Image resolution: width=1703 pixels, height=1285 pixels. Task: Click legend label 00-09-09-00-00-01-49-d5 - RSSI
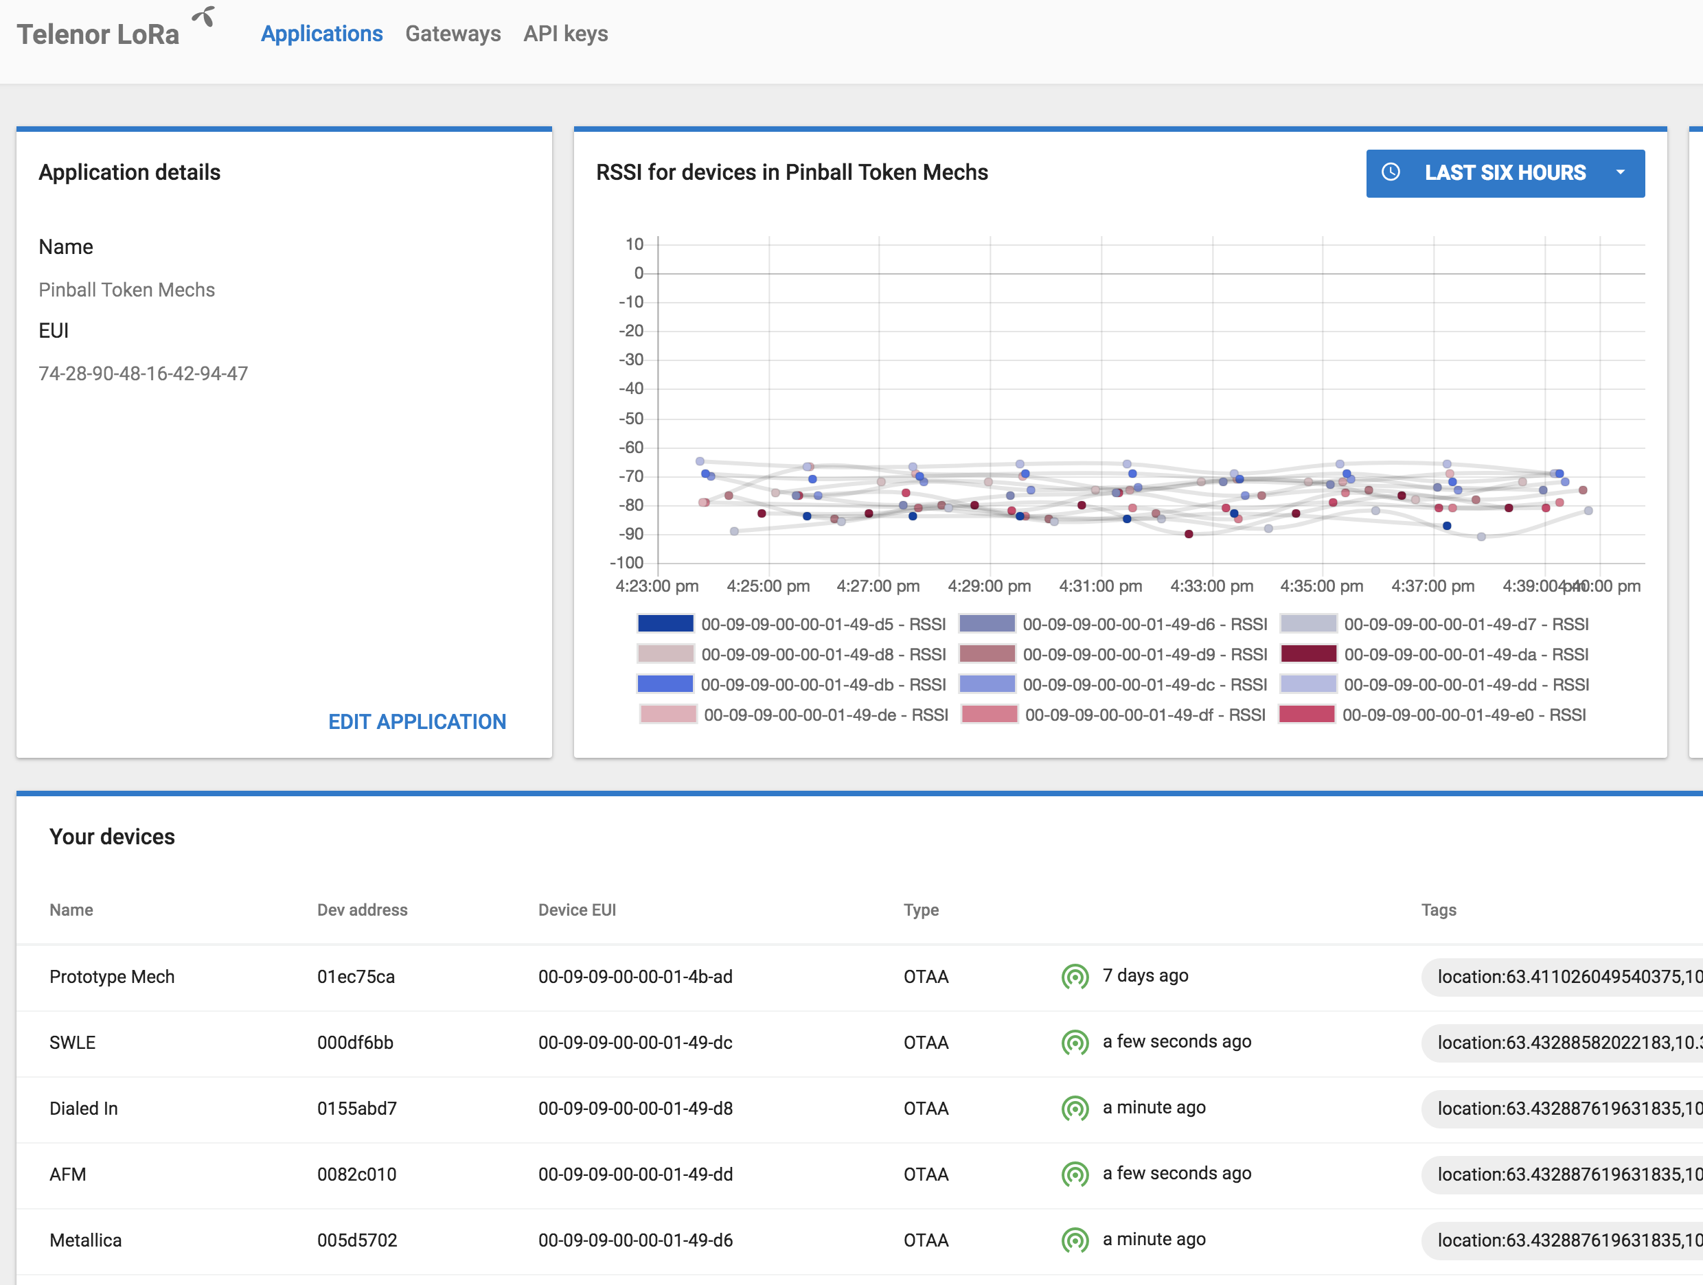(823, 625)
